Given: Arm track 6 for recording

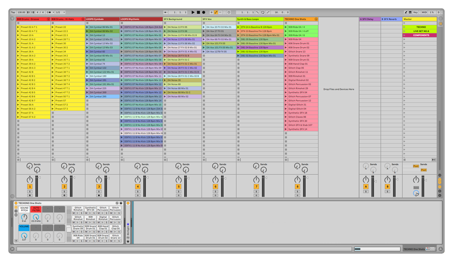Looking at the screenshot, I should click(215, 195).
